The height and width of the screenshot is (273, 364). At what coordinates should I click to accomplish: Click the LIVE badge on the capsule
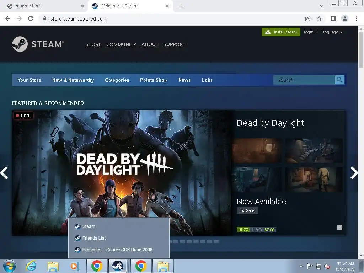tap(23, 116)
